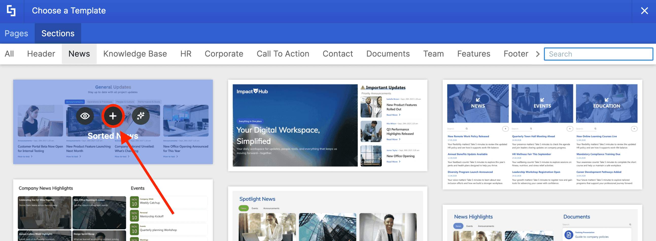Select the All category filter
The width and height of the screenshot is (656, 241).
9,54
